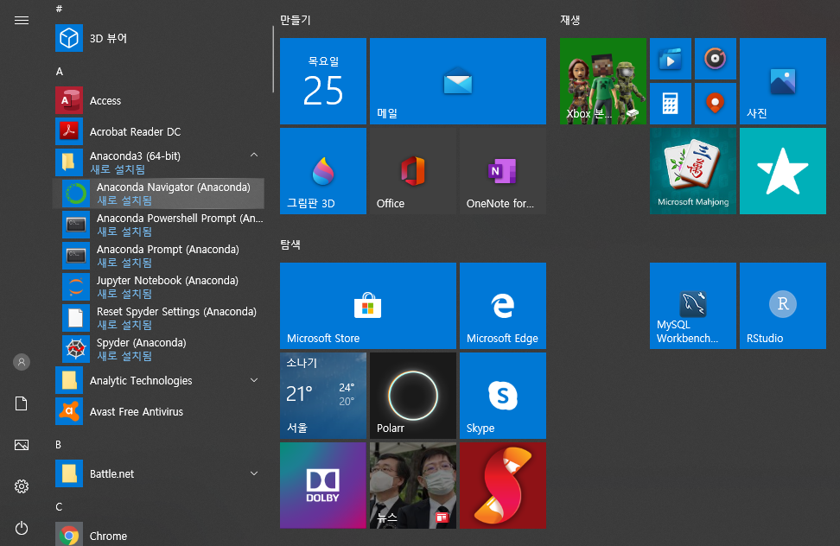Open Microsoft Store tile
The width and height of the screenshot is (840, 546).
coord(368,306)
